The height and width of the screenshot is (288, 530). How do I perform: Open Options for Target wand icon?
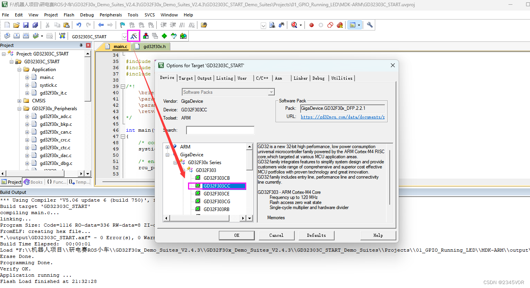(134, 36)
